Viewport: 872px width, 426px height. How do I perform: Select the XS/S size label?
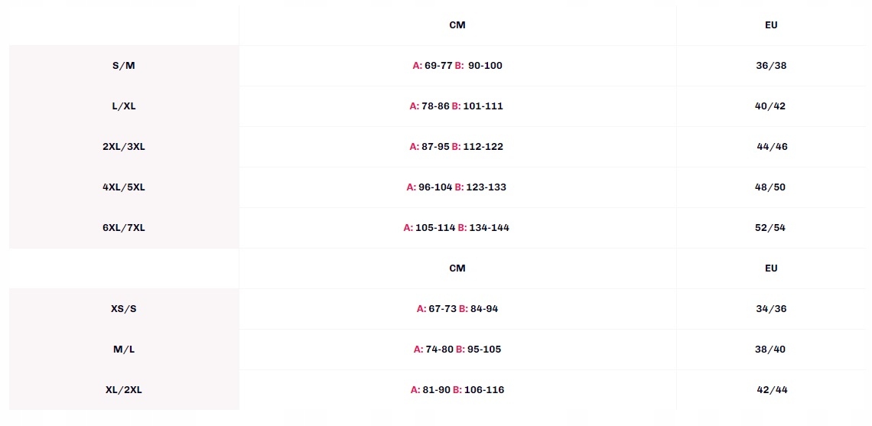123,309
